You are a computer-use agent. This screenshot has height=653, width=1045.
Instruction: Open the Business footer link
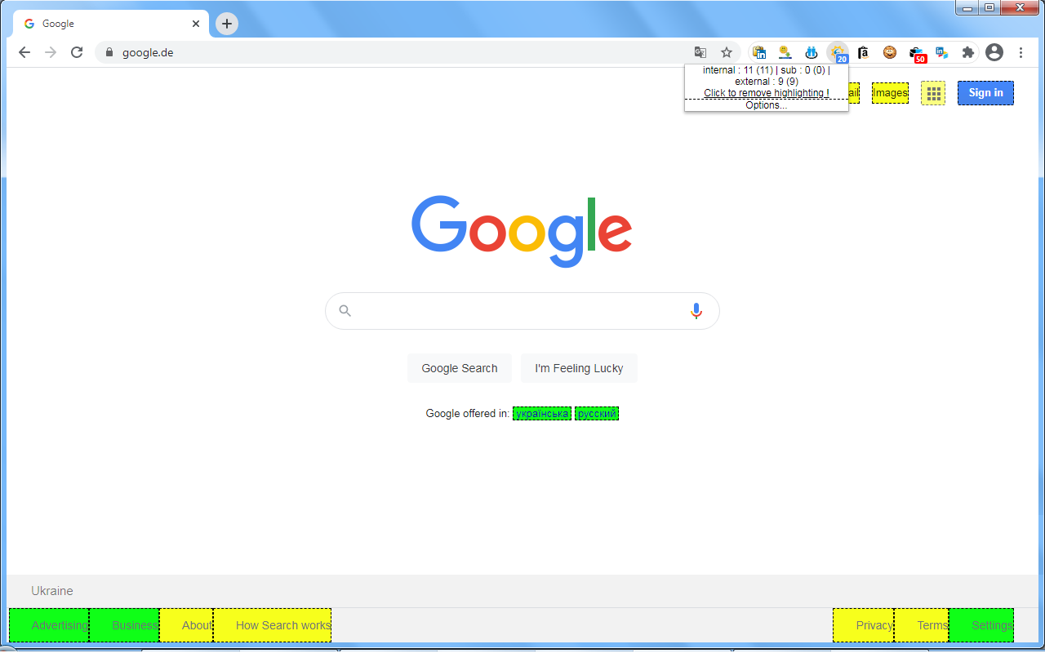point(124,625)
